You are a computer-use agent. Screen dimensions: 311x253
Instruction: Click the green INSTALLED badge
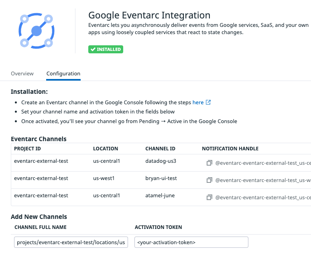(106, 49)
